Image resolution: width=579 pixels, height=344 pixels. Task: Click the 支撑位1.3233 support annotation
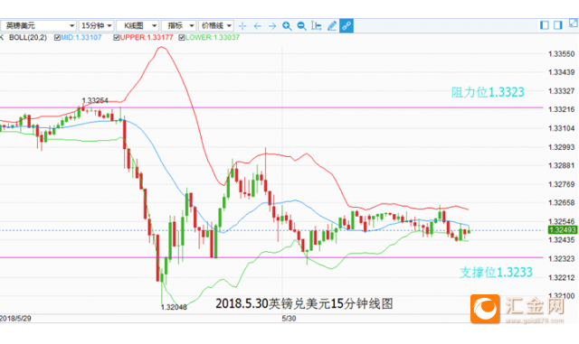point(496,273)
